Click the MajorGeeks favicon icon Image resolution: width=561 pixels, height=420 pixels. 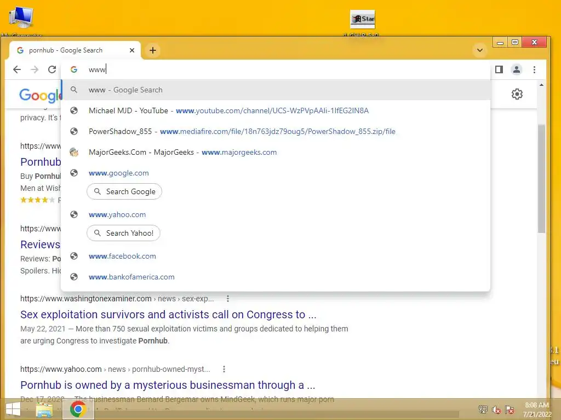coord(74,152)
